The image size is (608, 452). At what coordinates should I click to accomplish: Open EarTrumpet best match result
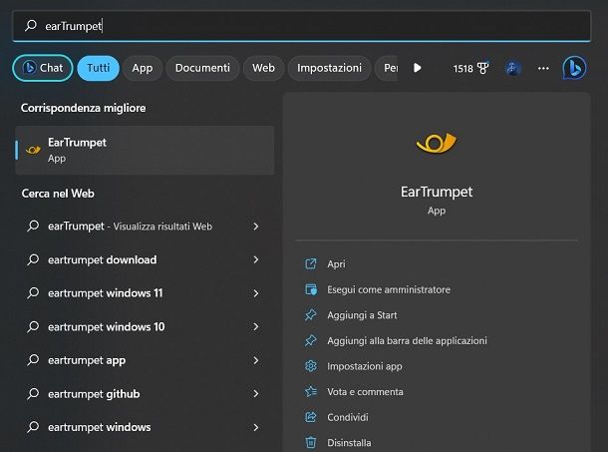pyautogui.click(x=145, y=150)
